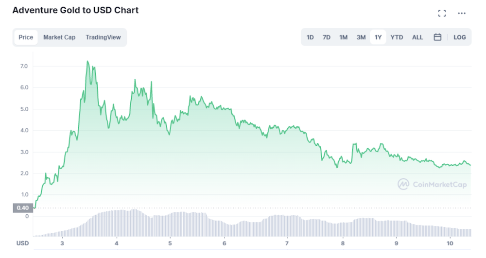Open the calendar date range picker
The height and width of the screenshot is (258, 486).
click(x=437, y=37)
